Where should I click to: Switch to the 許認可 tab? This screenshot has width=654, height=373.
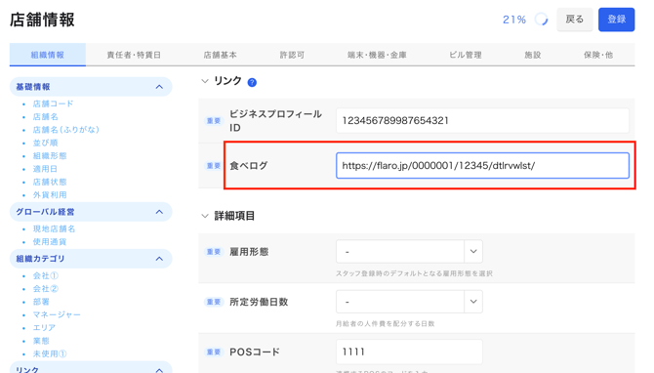coord(292,55)
